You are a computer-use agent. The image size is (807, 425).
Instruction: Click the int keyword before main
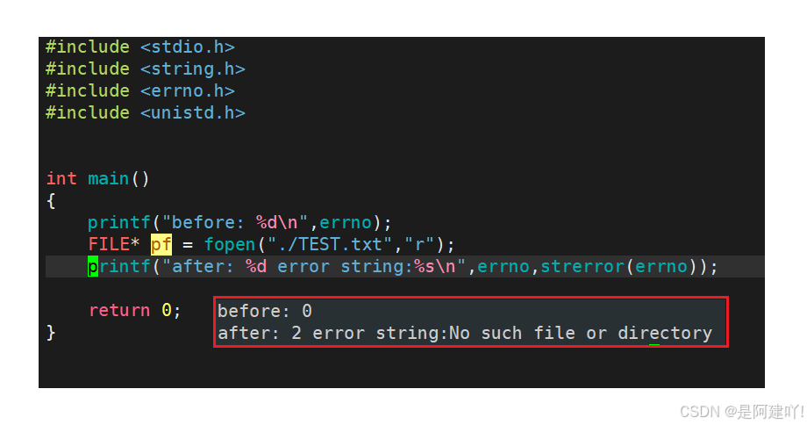tap(61, 179)
